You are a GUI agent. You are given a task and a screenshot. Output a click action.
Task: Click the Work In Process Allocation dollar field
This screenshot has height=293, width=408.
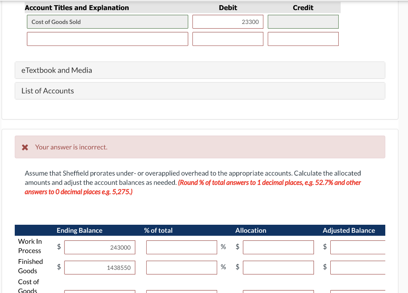click(278, 247)
